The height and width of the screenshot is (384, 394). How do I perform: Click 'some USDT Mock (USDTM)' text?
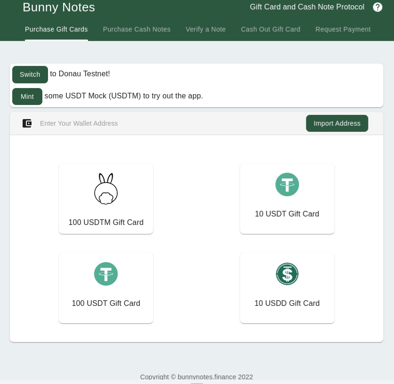[x=93, y=96]
